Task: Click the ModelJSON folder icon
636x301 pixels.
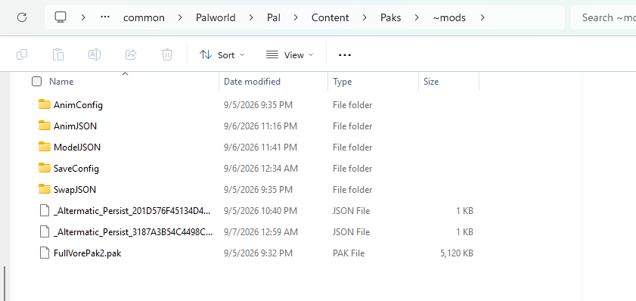Action: click(45, 147)
